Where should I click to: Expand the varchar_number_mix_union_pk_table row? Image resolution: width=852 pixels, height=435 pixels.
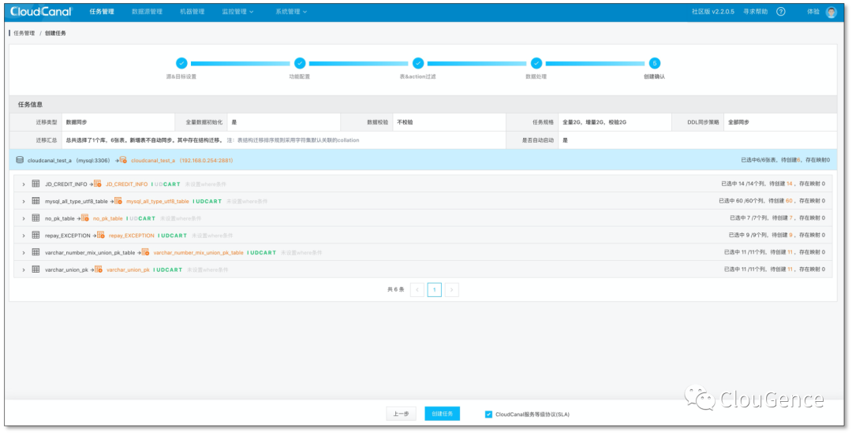point(24,253)
